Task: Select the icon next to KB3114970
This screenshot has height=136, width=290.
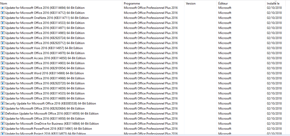Action: [3, 53]
